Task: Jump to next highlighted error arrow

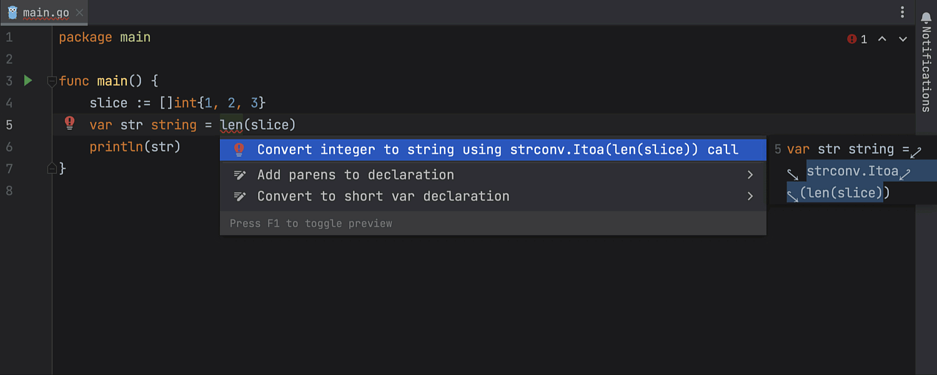Action: pos(903,39)
